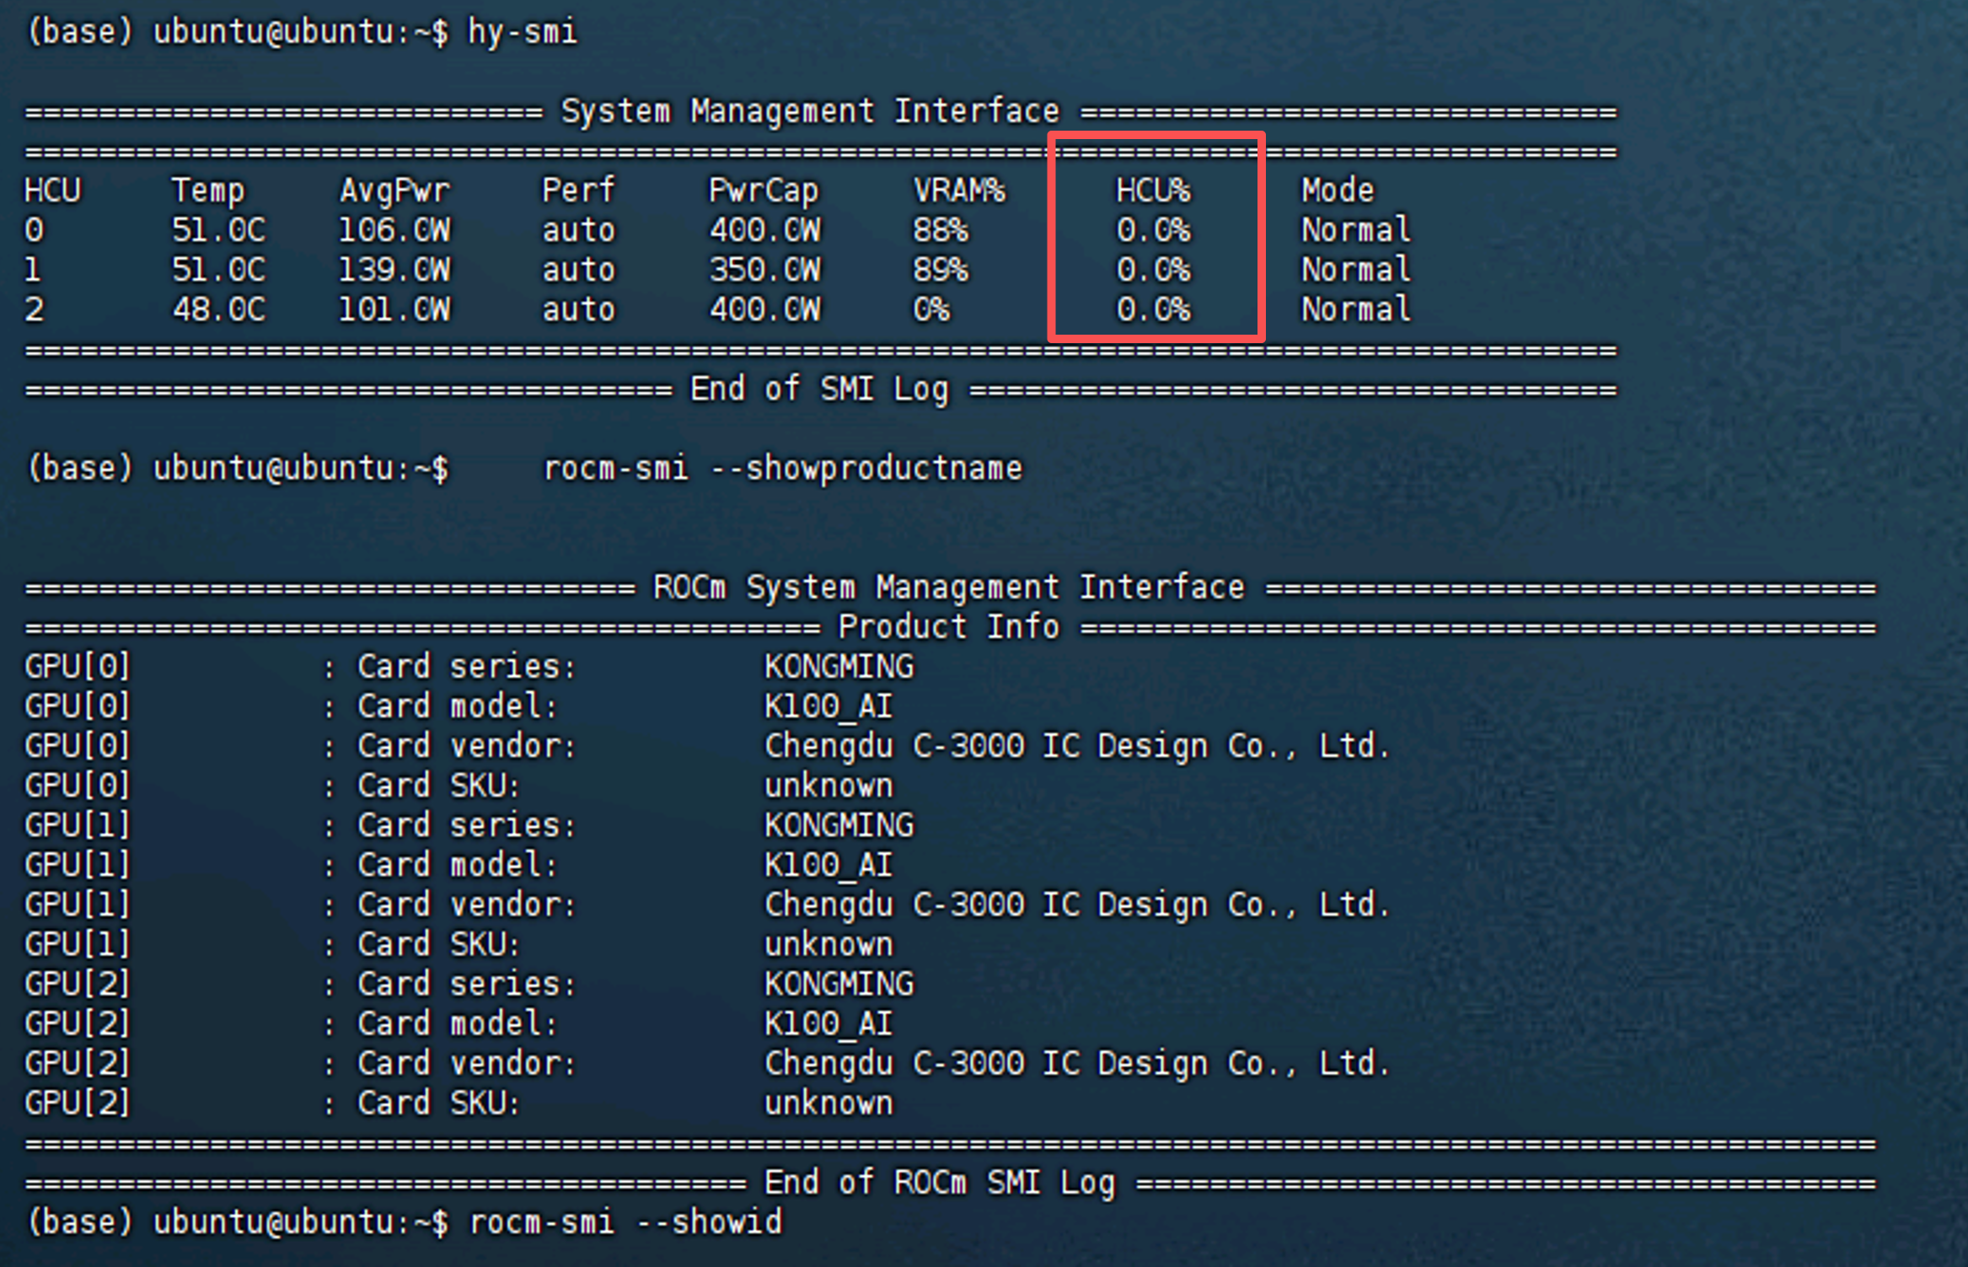Click KONGMING in GPU[1] Card series row
The height and width of the screenshot is (1267, 1968).
point(839,825)
